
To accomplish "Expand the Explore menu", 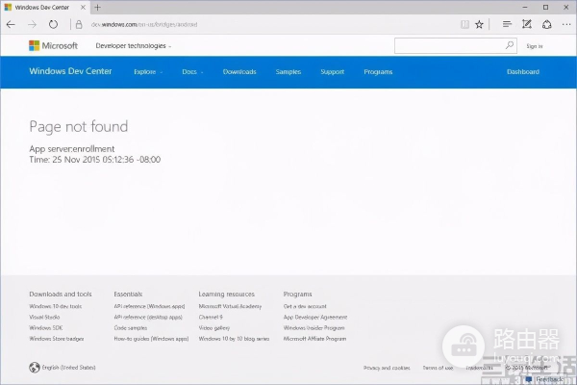I will pyautogui.click(x=148, y=72).
